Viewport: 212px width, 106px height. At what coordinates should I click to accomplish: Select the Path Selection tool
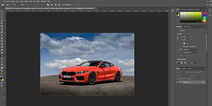(2, 62)
